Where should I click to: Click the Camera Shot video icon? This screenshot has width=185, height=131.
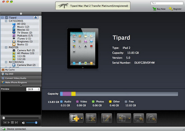click(x=14, y=65)
